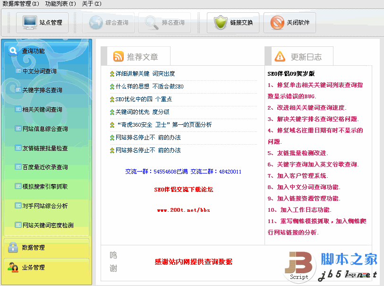Open 相关关键词查询 in sidebar
Image resolution: width=384 pixels, height=286 pixels.
click(x=43, y=110)
